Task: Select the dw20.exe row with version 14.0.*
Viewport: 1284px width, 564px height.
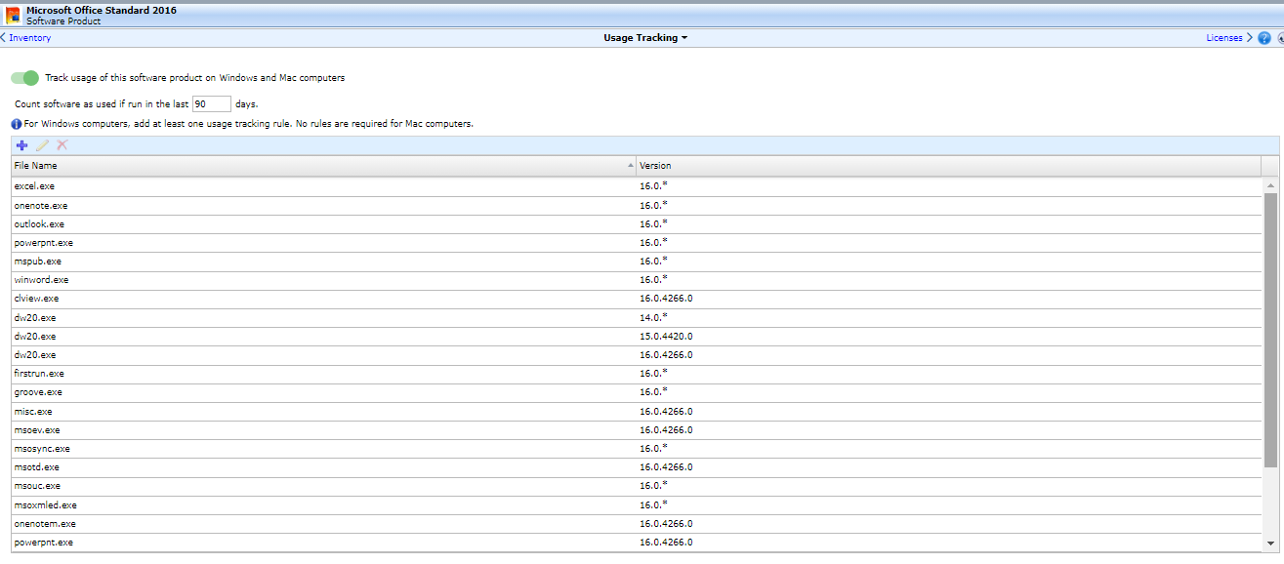Action: (636, 318)
